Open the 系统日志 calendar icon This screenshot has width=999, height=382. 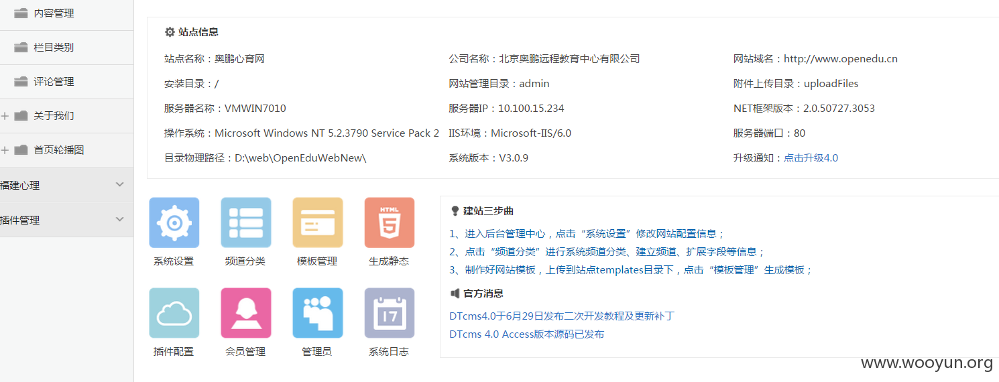[390, 313]
